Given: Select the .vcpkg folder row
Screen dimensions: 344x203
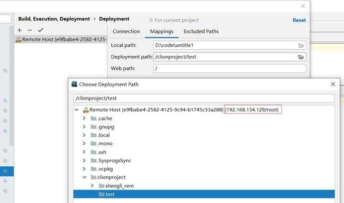Looking at the screenshot, I should pos(204,169).
